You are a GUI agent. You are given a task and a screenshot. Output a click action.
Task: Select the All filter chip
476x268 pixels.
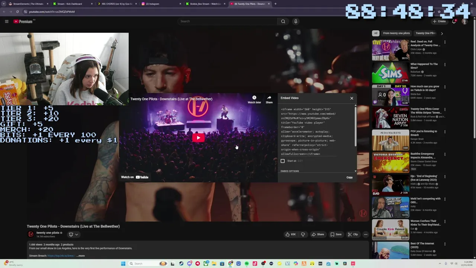376,33
